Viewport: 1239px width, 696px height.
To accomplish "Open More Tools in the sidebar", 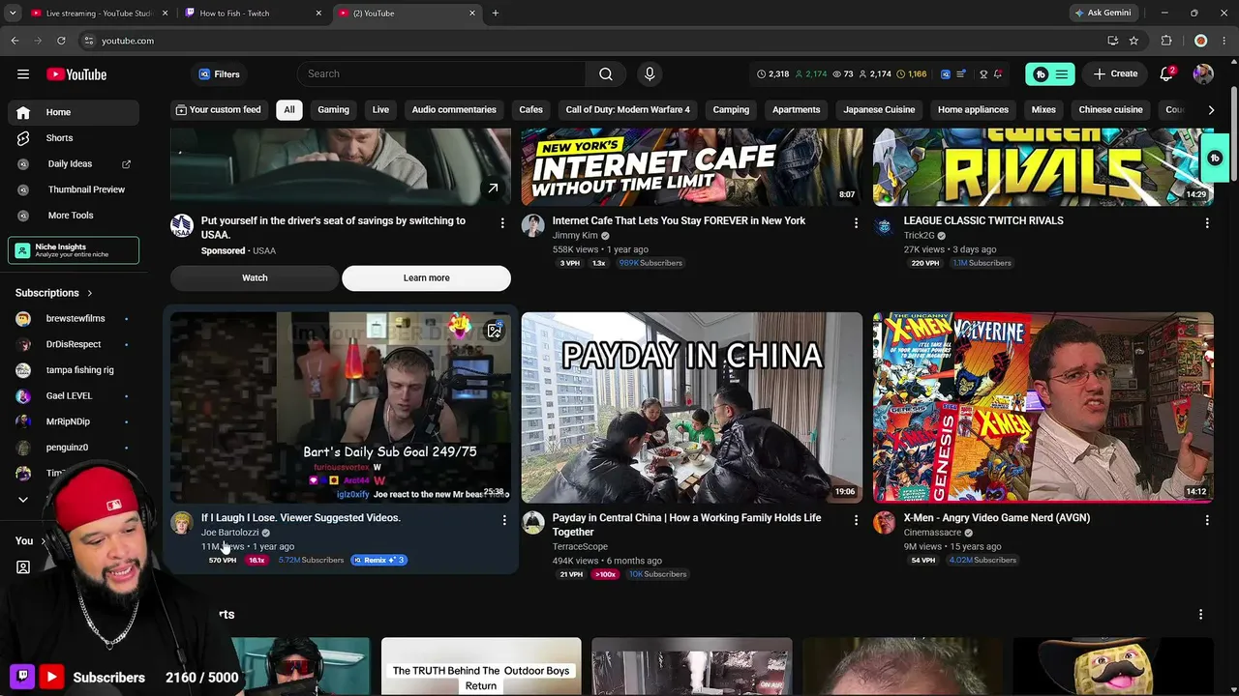I will pyautogui.click(x=74, y=216).
